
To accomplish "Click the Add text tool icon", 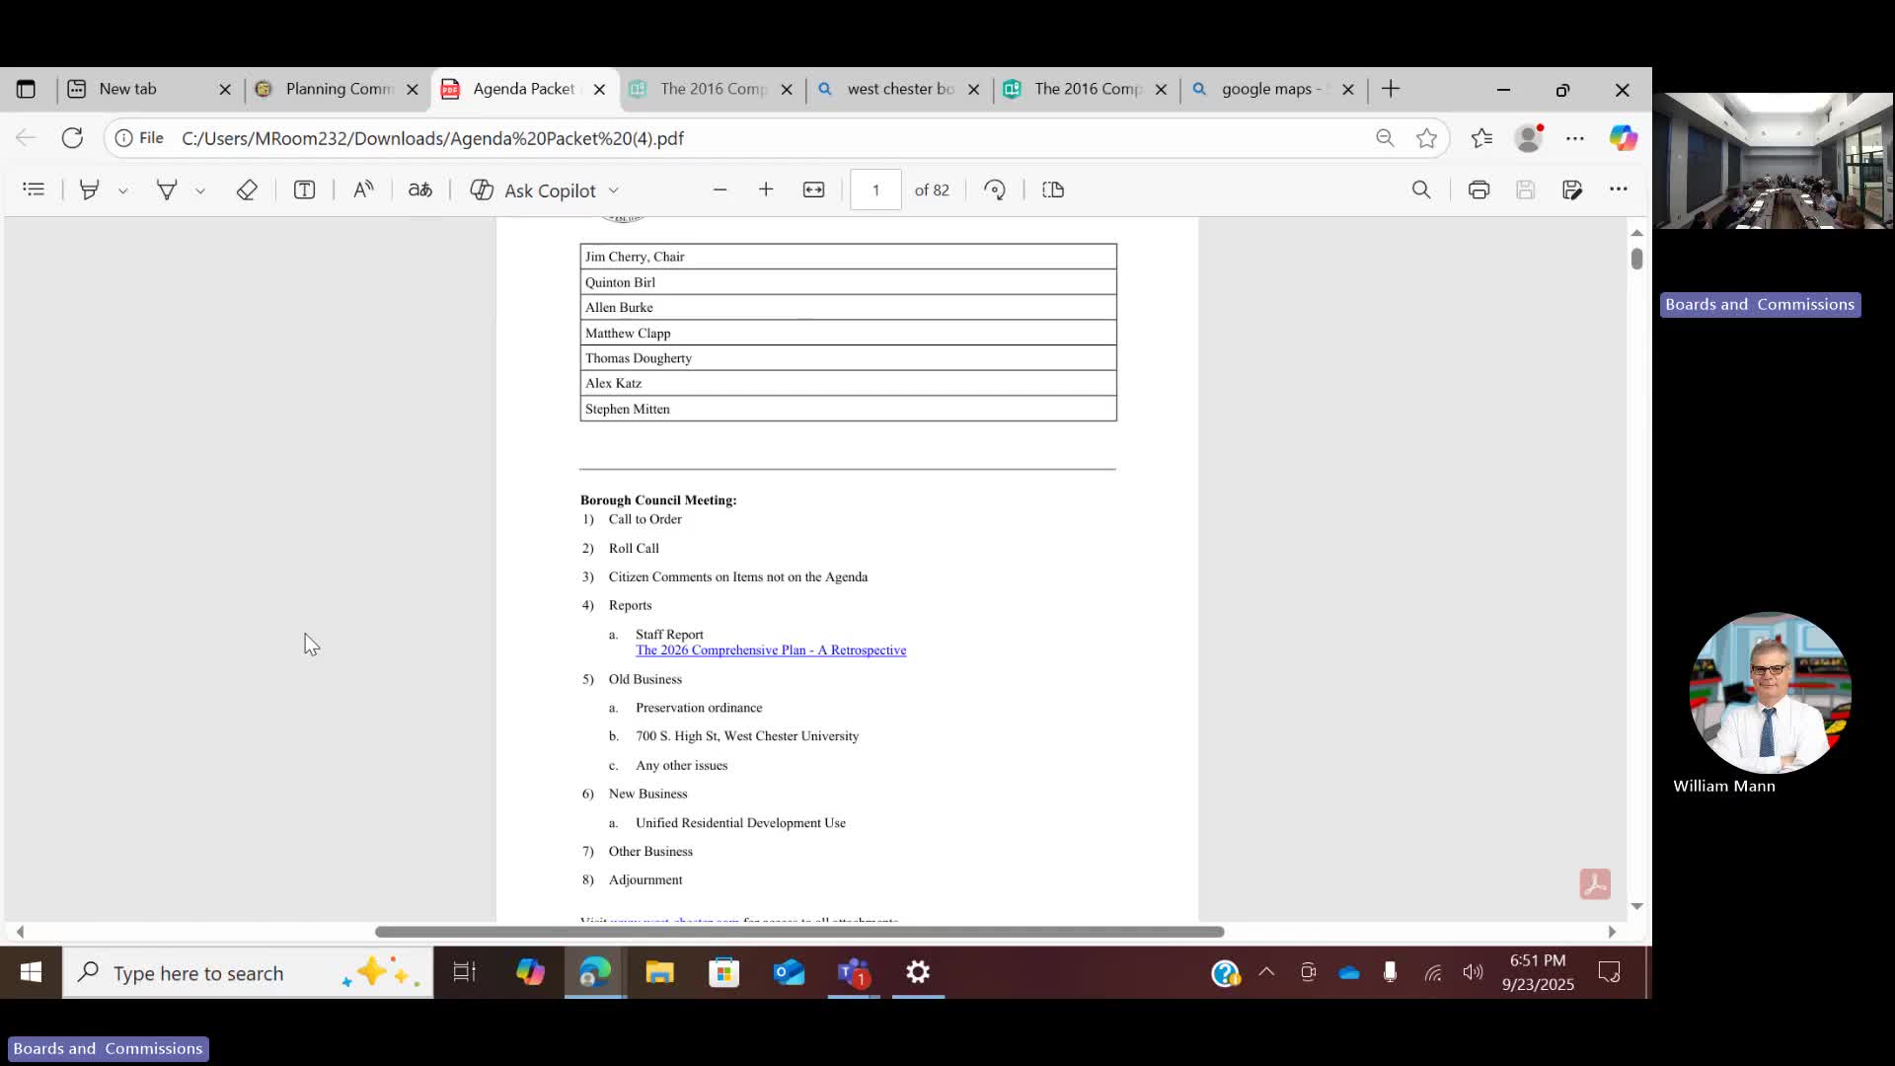I will tap(304, 190).
